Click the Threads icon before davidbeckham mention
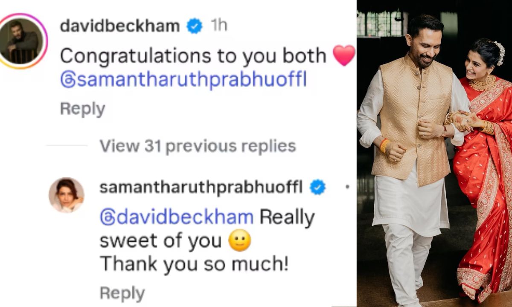 (108, 217)
